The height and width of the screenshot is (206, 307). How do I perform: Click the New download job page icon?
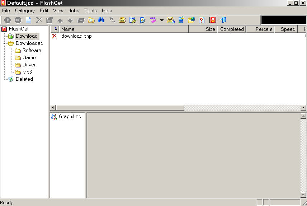29,20
